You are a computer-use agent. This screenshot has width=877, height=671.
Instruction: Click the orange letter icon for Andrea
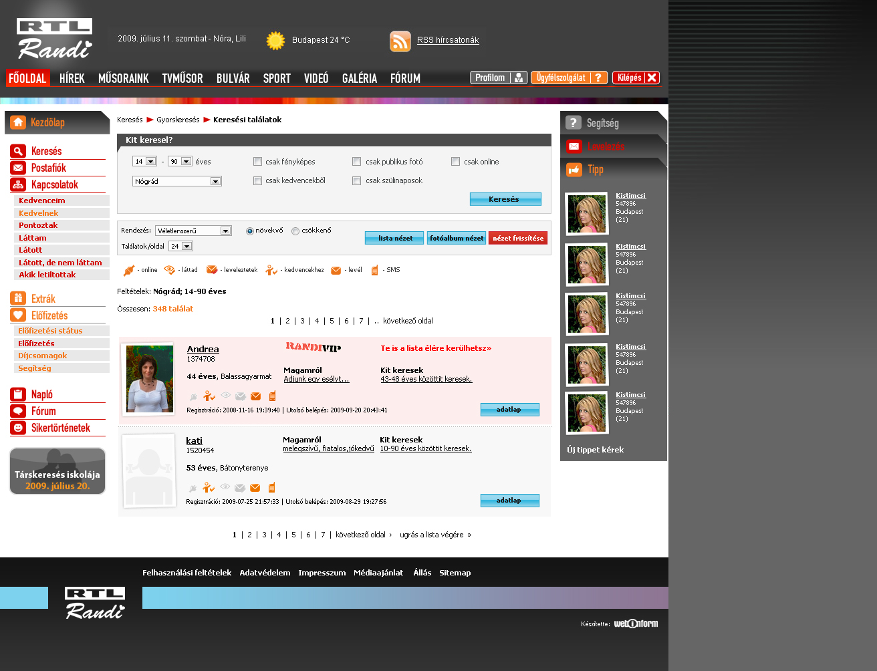255,397
